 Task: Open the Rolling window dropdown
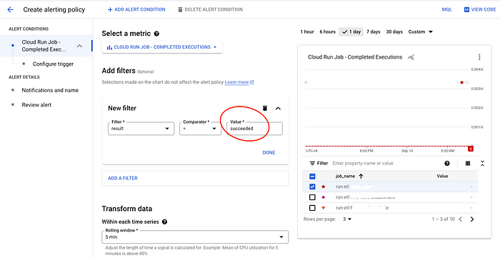pos(195,237)
